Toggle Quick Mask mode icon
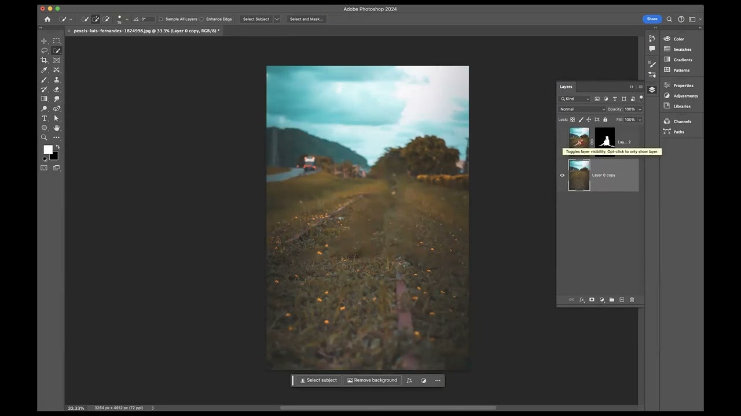741x416 pixels. (44, 168)
